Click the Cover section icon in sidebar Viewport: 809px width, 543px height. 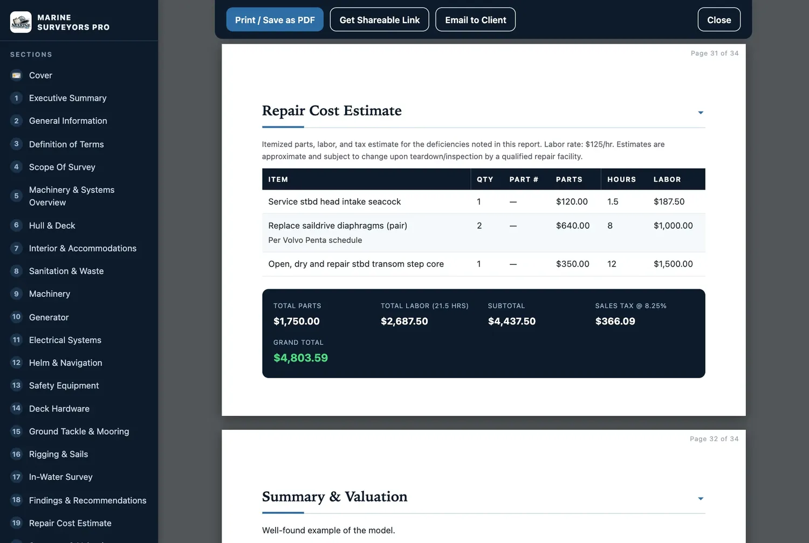[x=16, y=75]
